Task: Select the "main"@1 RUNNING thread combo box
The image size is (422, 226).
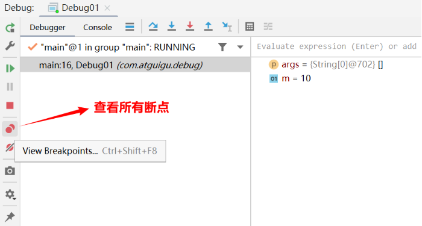Action: pos(136,48)
